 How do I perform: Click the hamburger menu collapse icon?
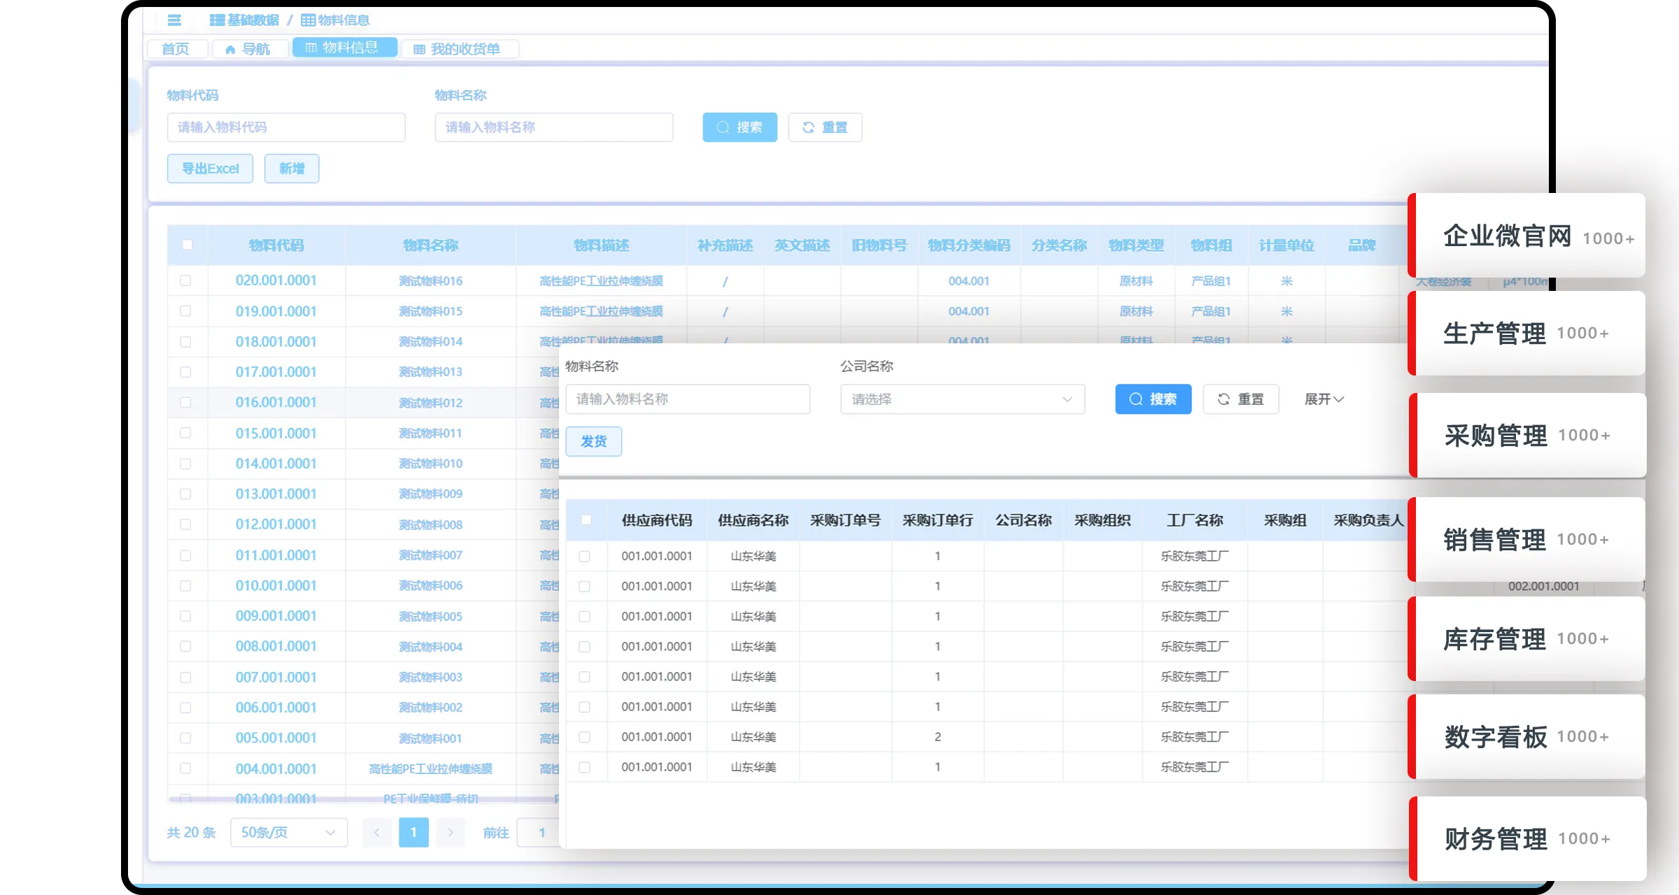pos(174,20)
